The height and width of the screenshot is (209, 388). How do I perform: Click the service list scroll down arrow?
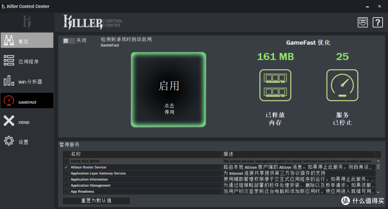click(x=378, y=192)
